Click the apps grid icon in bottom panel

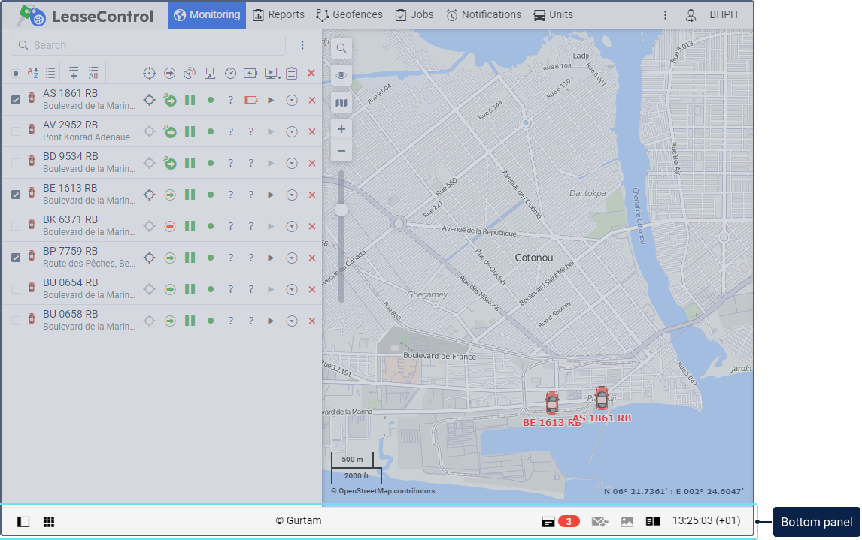(x=49, y=522)
